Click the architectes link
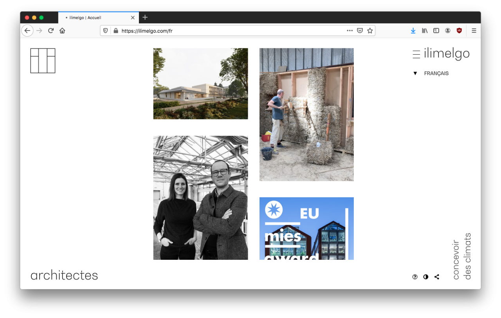This screenshot has height=318, width=501. point(64,275)
